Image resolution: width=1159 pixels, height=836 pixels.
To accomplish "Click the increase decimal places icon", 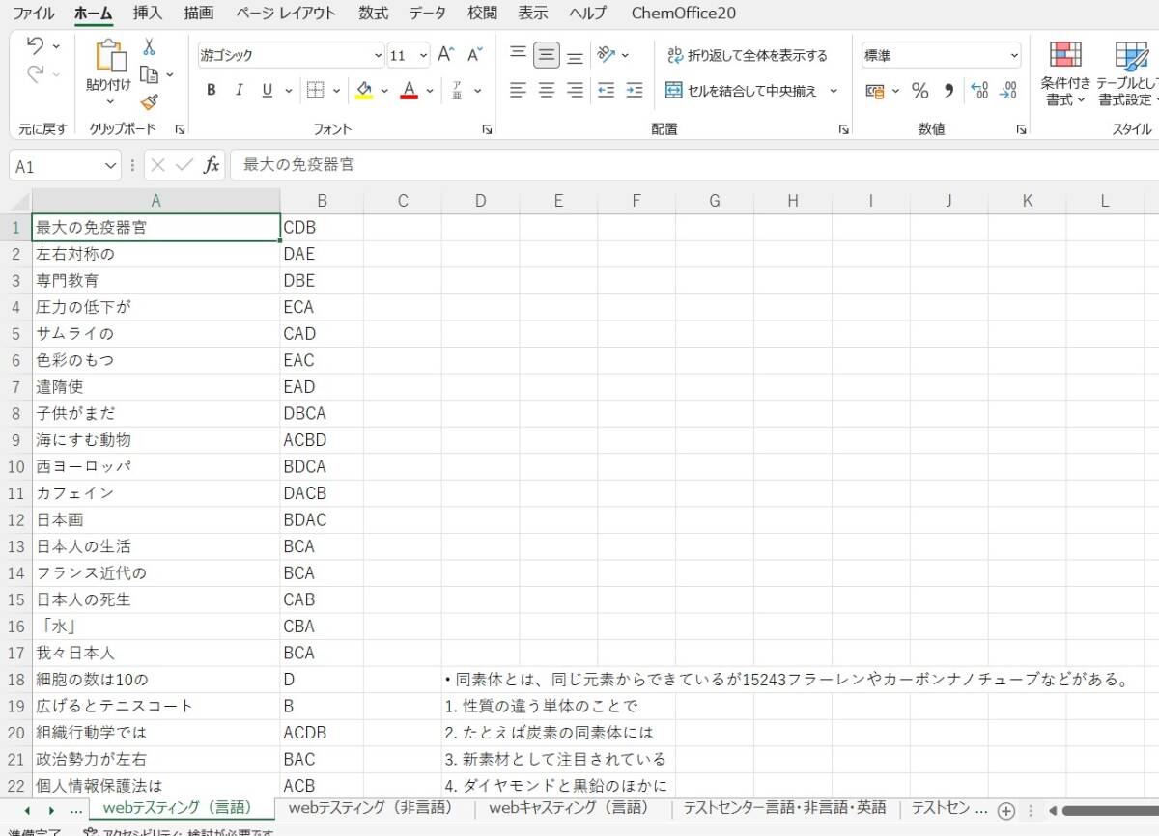I will [x=979, y=91].
